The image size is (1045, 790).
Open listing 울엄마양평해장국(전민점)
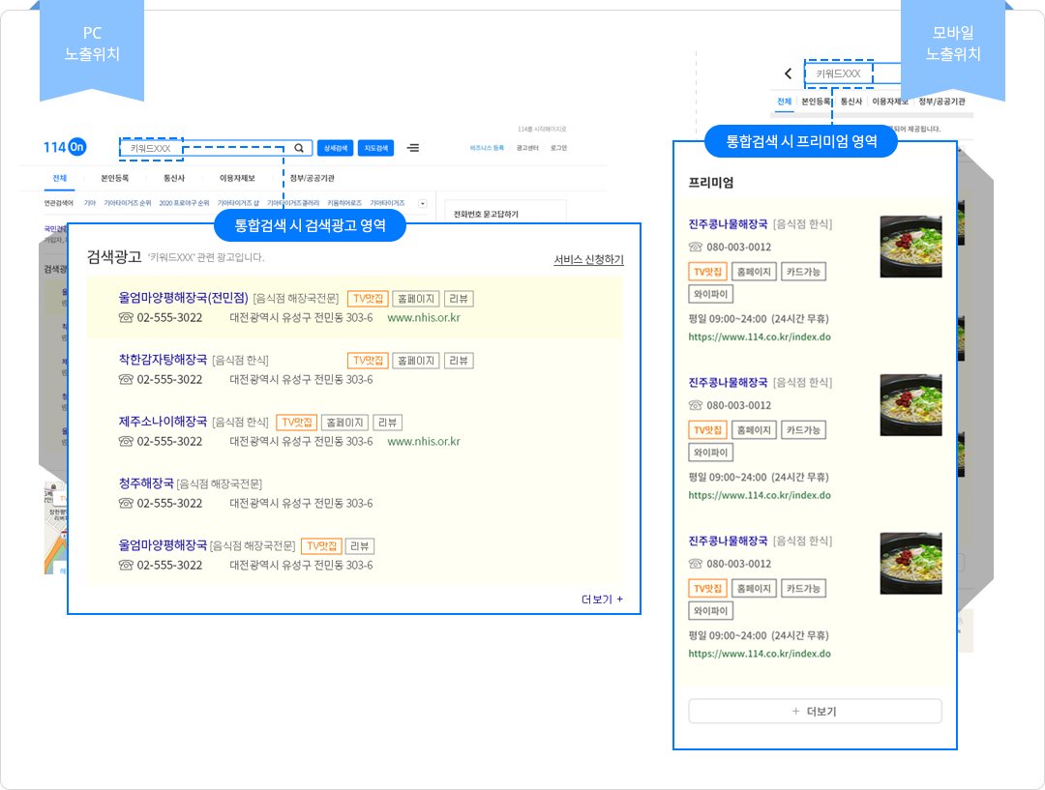[183, 298]
